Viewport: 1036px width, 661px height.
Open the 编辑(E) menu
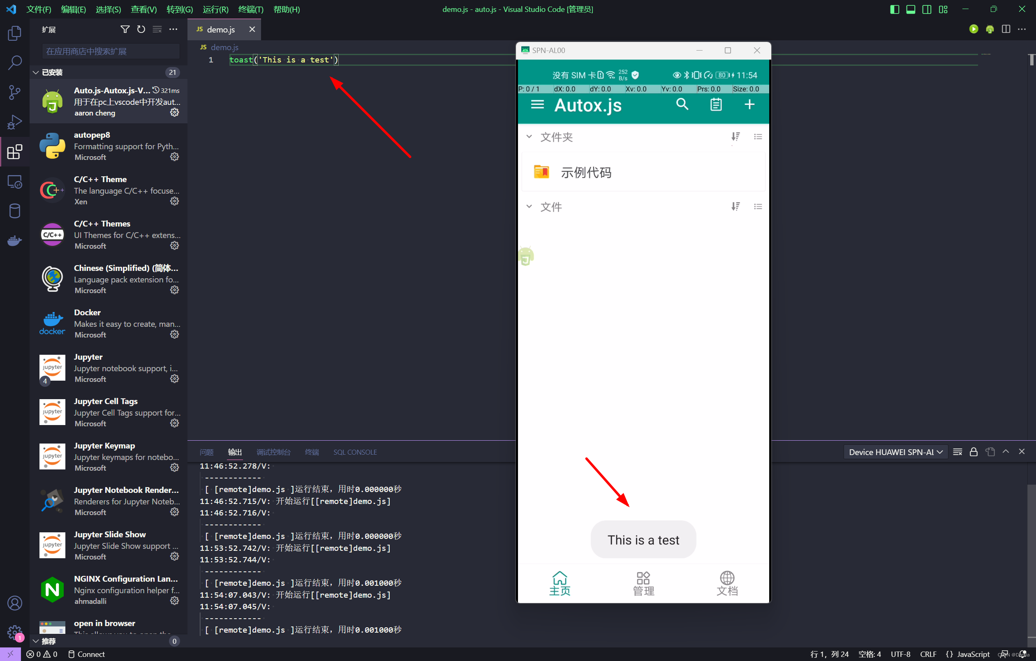[74, 9]
